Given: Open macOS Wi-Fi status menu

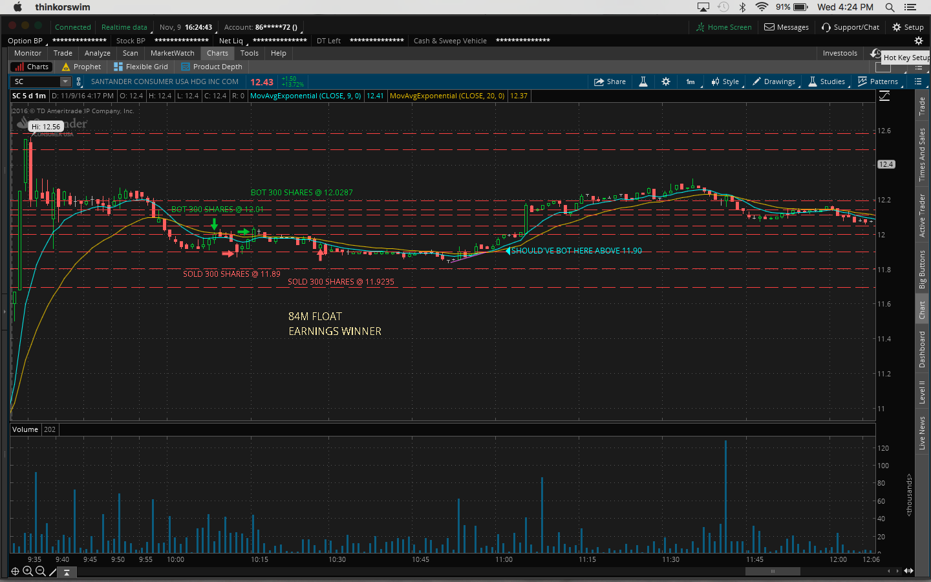Looking at the screenshot, I should (x=762, y=7).
